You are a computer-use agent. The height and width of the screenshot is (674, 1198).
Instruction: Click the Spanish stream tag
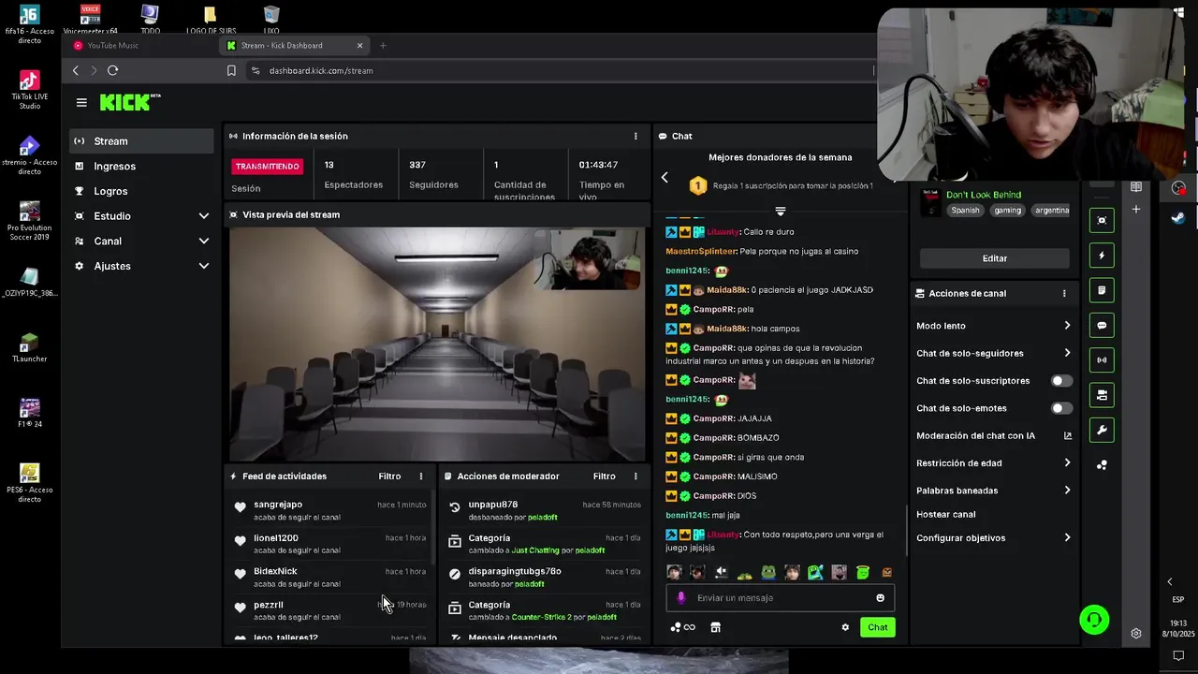(x=965, y=211)
